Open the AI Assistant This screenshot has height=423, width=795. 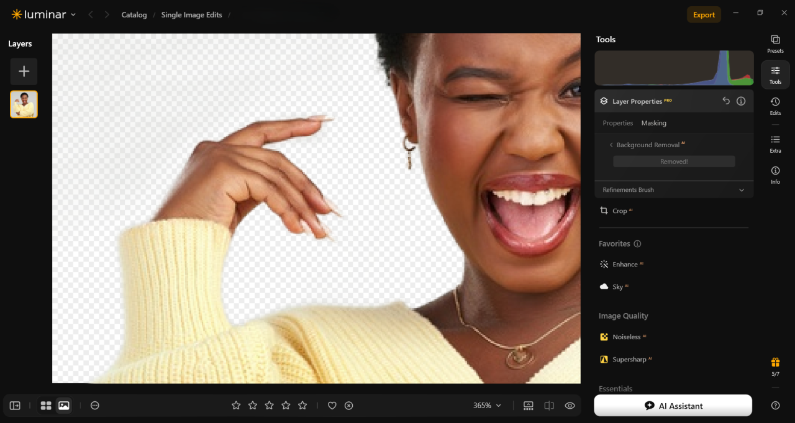coord(673,406)
